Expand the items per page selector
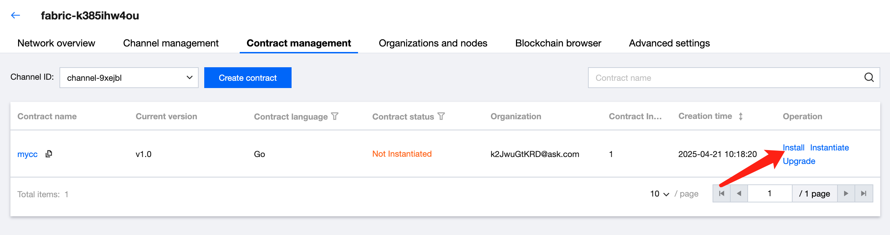890x235 pixels. point(659,194)
